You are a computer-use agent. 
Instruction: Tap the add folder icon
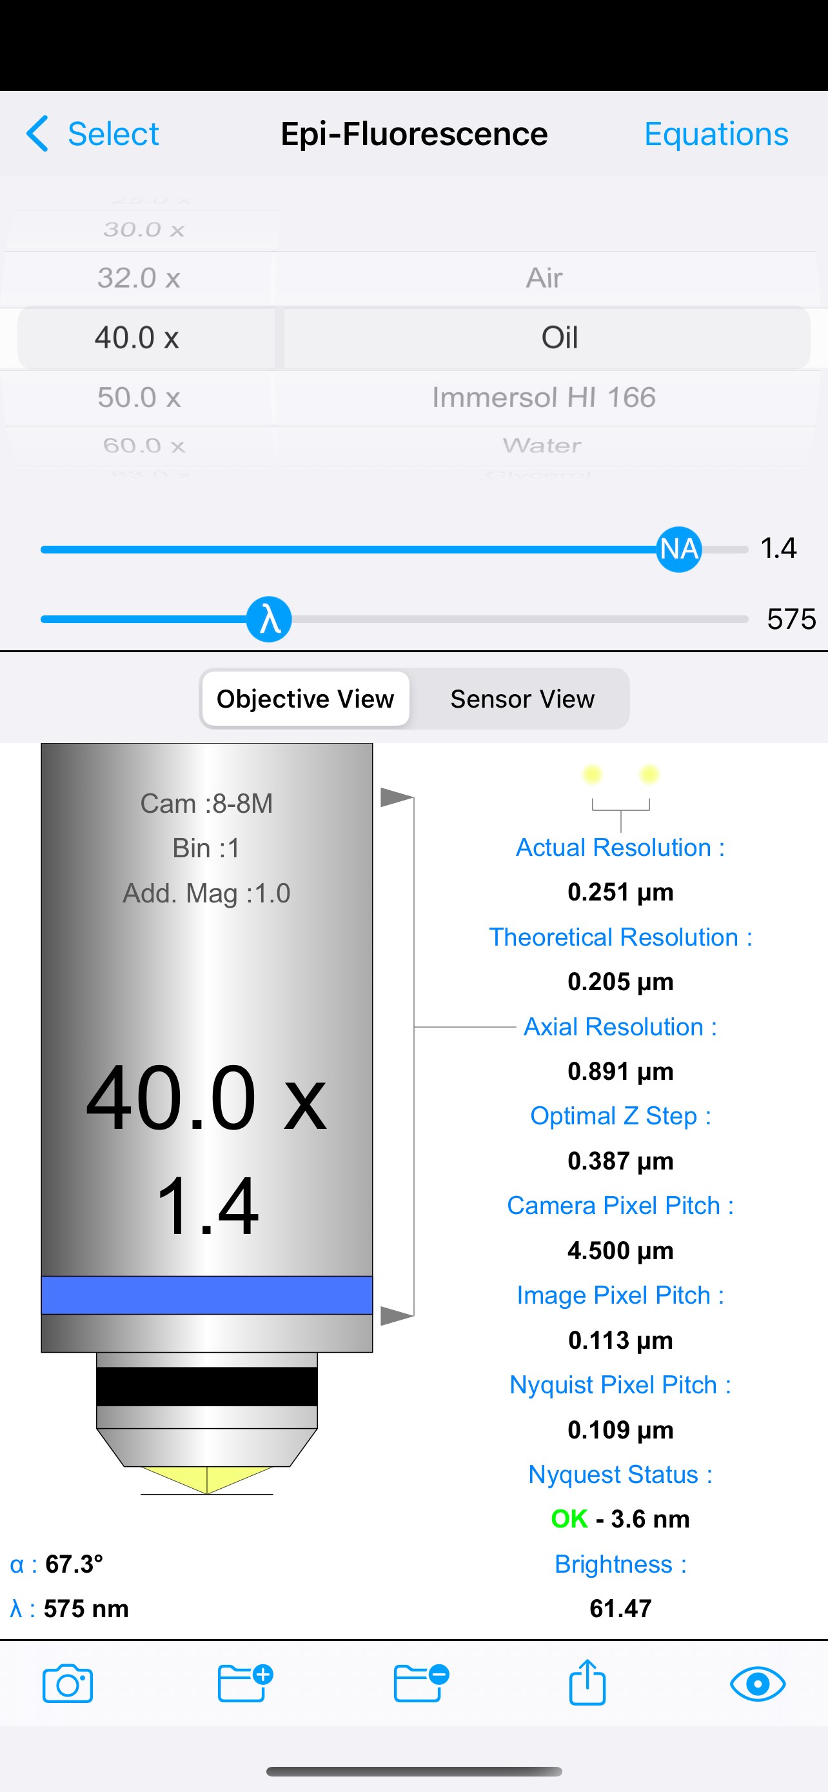tap(244, 1684)
